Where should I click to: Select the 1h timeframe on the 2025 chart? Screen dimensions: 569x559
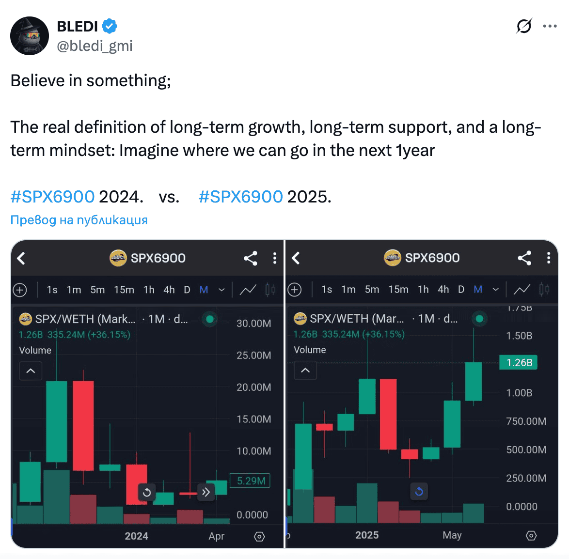point(423,289)
